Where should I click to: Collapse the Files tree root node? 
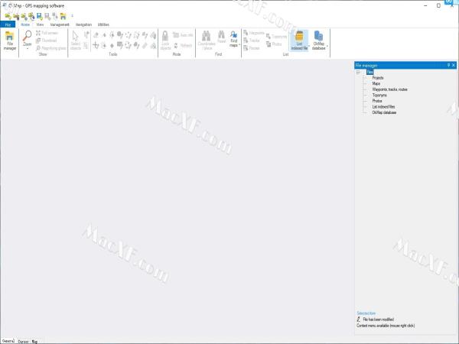coord(358,73)
